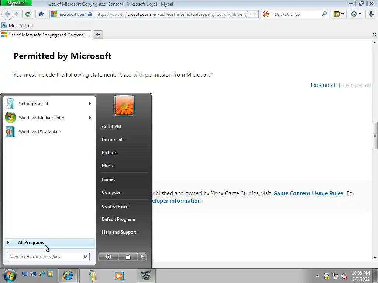The height and width of the screenshot is (283, 378).
Task: Expand All Programs list
Action: (49, 242)
